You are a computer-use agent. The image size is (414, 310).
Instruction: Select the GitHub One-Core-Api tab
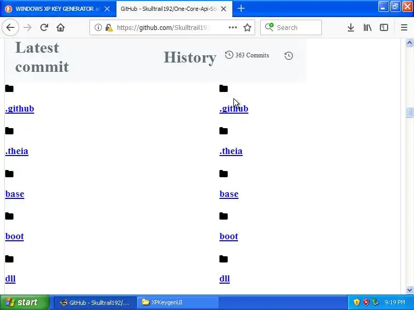coord(174,9)
